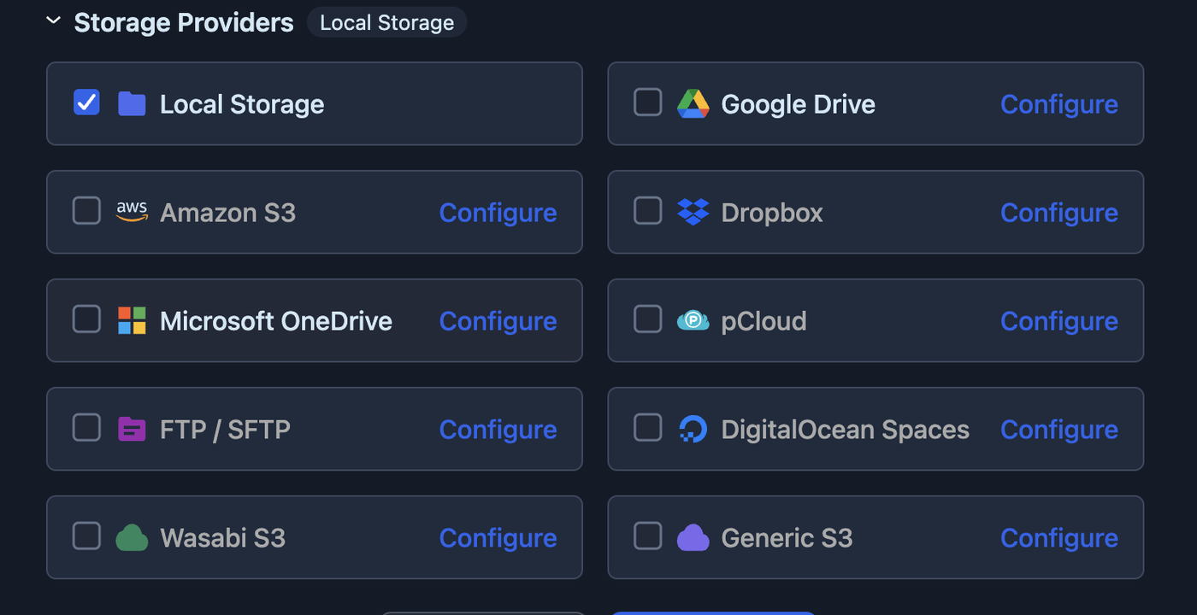Screen dimensions: 1197x615
Task: Click the Local Storage badge in header
Action: pos(386,22)
